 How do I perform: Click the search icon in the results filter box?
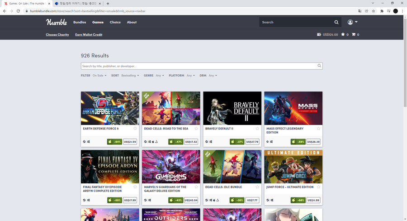coord(319,66)
